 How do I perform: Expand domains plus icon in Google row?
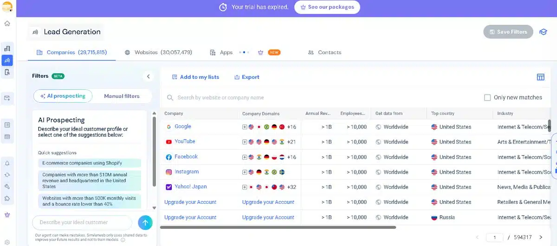pyautogui.click(x=245, y=127)
